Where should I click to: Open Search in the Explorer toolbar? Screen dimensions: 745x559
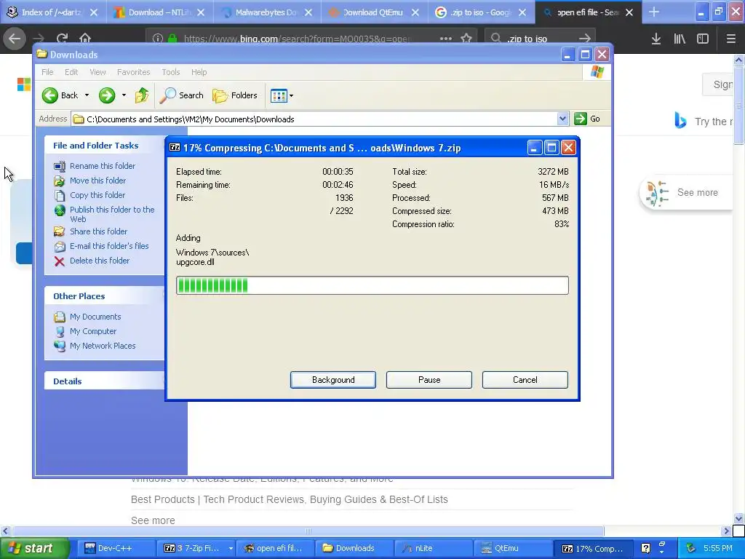coord(181,95)
